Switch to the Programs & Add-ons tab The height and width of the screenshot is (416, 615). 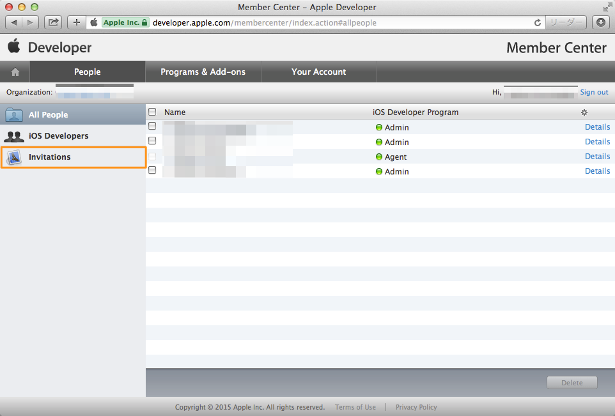[203, 72]
